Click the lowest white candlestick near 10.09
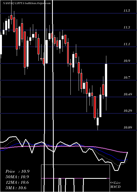Viewport: 137px width, 192px height. tap(98, 122)
